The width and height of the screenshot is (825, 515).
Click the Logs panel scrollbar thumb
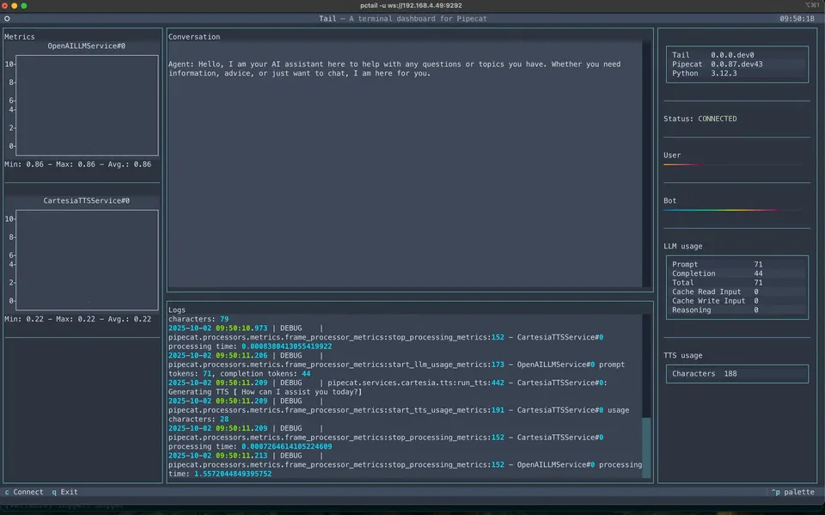[646, 447]
